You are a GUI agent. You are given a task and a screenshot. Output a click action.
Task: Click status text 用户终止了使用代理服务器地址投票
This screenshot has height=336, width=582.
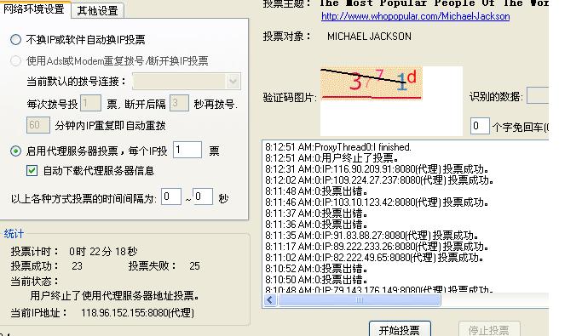coord(114,296)
